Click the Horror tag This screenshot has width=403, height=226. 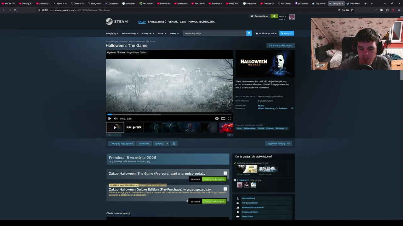pyautogui.click(x=239, y=128)
